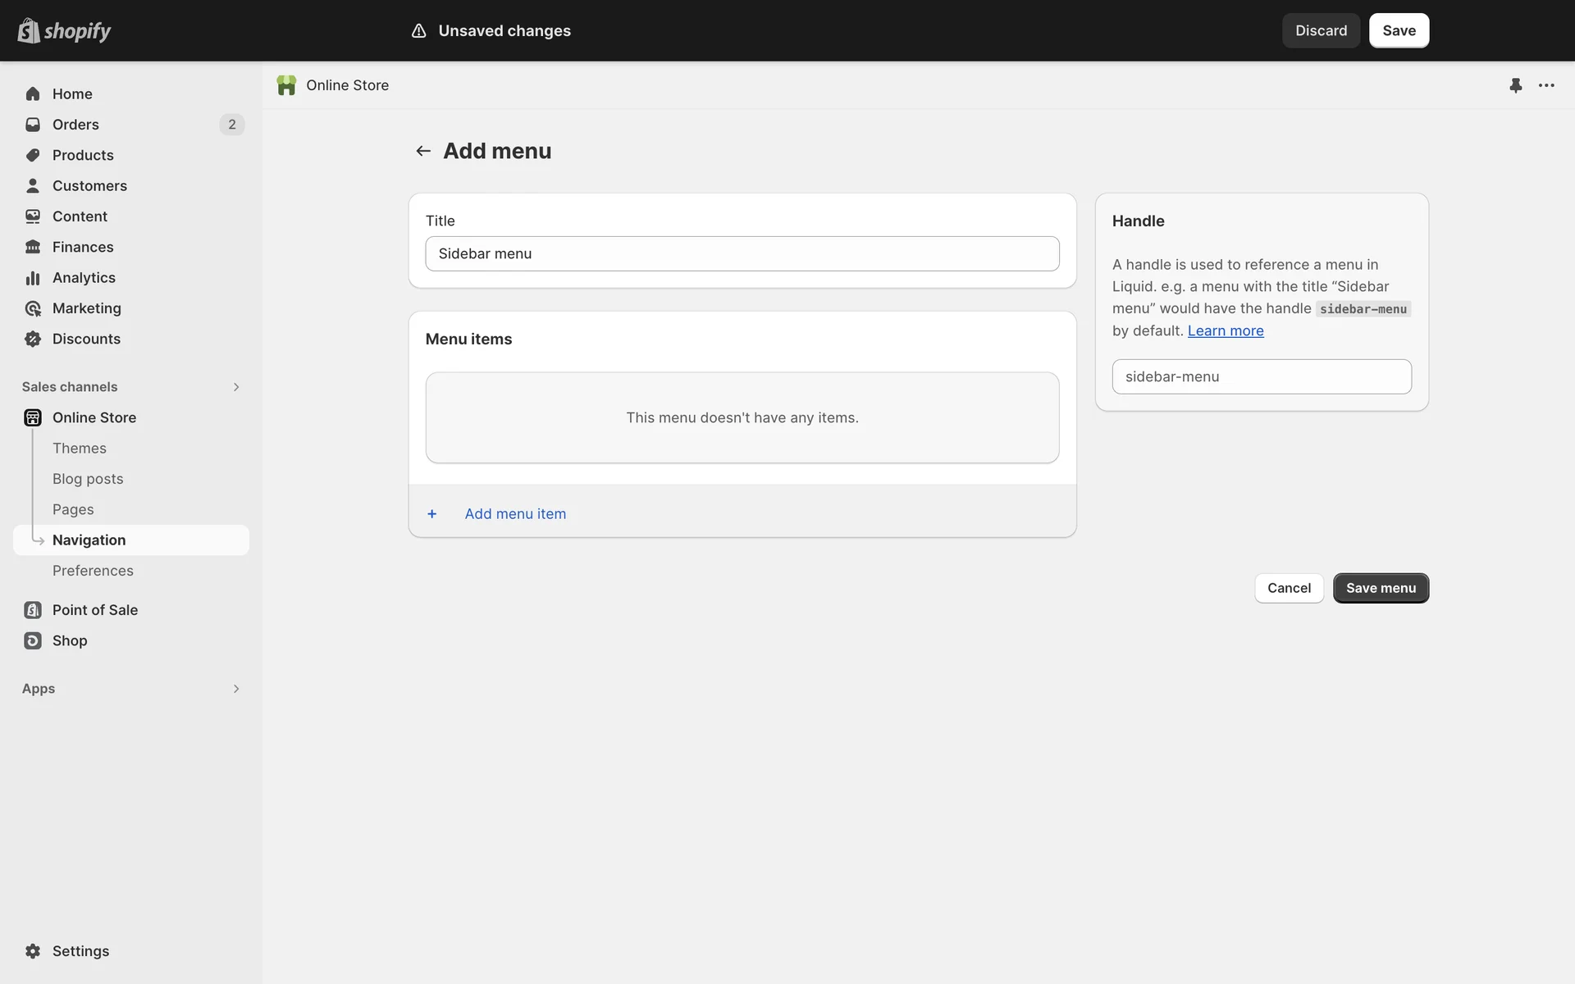This screenshot has width=1575, height=984.
Task: Open Themes under Online Store
Action: point(80,449)
